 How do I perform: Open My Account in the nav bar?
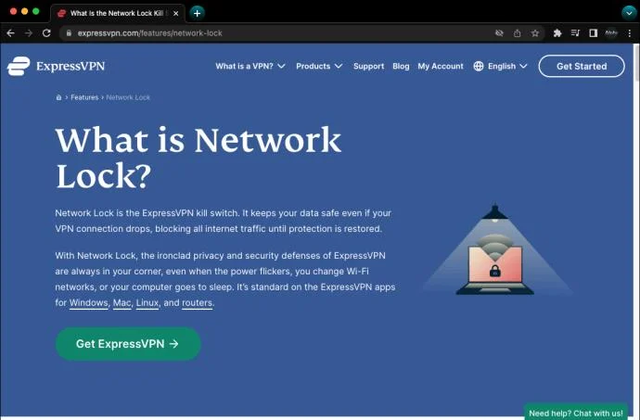[x=441, y=66]
